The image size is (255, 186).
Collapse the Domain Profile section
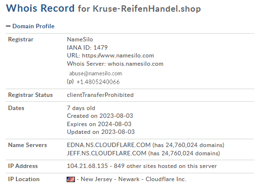click(8, 26)
